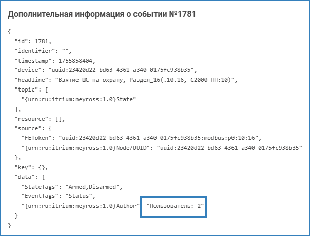310x236 pixels.
Task: Select the timestamp value 1755858404
Action: coord(75,61)
